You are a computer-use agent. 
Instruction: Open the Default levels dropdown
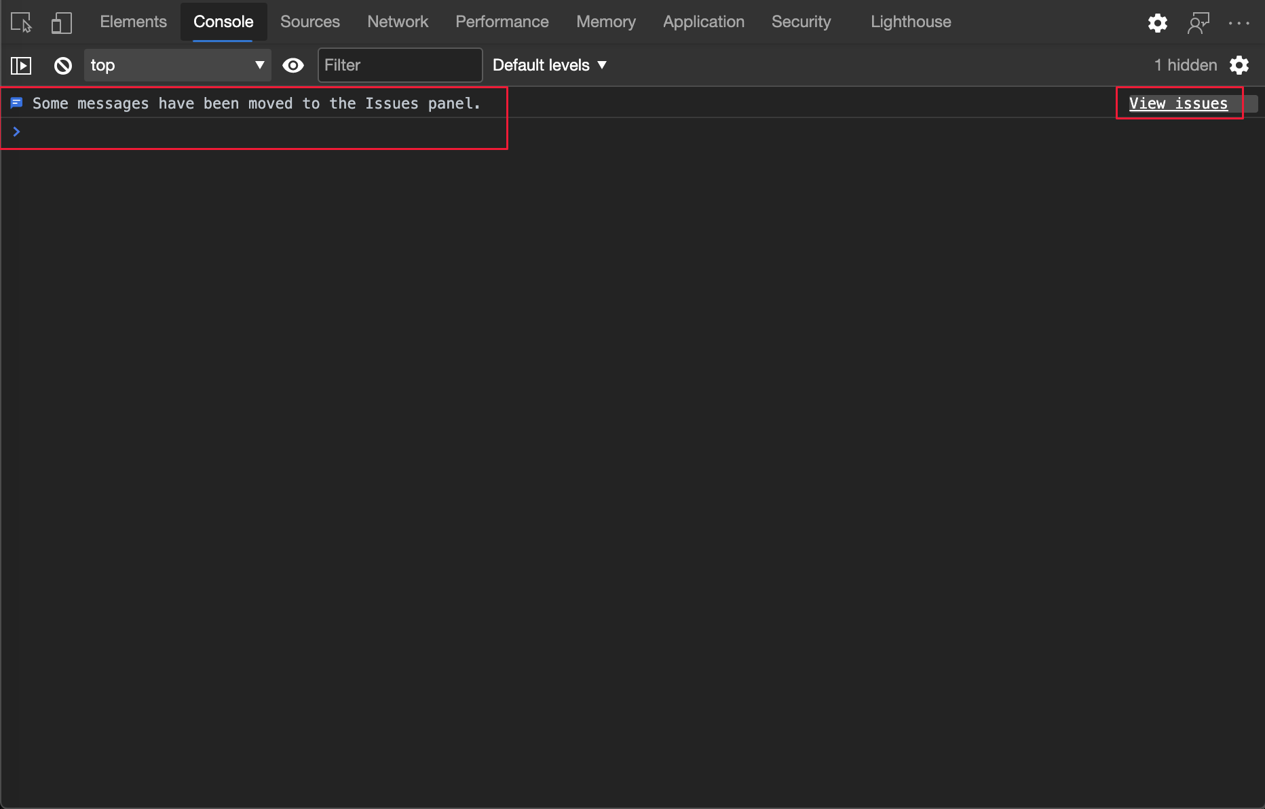[548, 65]
